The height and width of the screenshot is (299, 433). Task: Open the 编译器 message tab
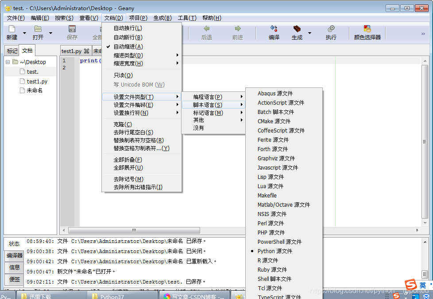point(14,255)
